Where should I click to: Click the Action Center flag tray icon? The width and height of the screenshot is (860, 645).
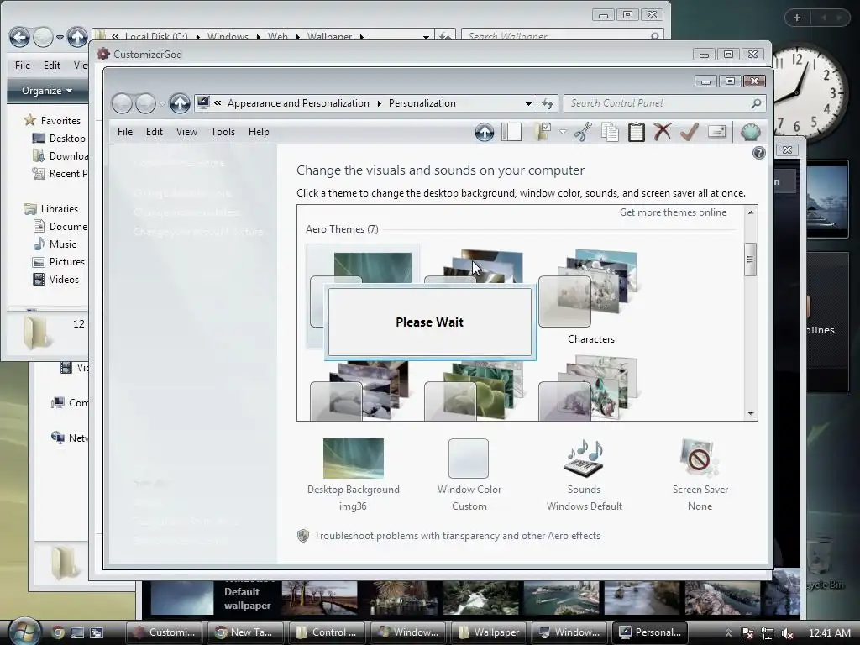click(x=747, y=633)
